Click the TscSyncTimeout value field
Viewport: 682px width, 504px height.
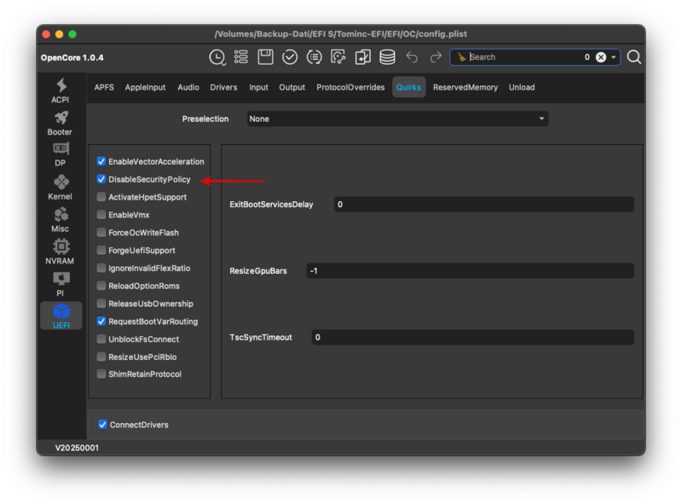(x=473, y=338)
